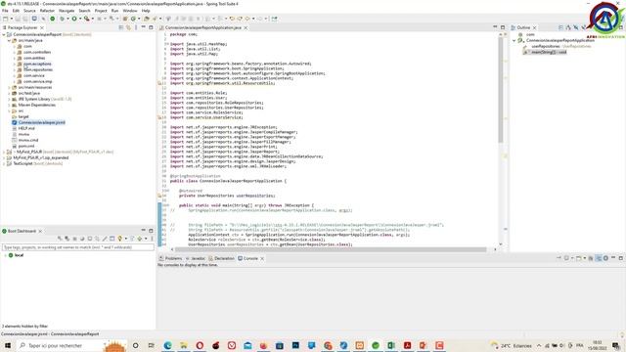This screenshot has height=352, width=626.
Task: Open Windows notification center icon
Action: coord(616,345)
